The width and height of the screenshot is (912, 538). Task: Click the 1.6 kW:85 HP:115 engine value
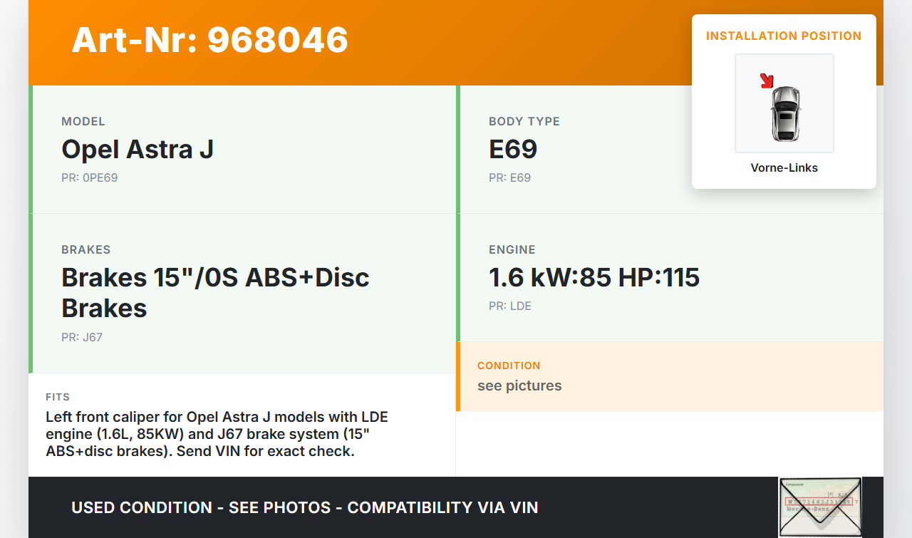pyautogui.click(x=594, y=277)
